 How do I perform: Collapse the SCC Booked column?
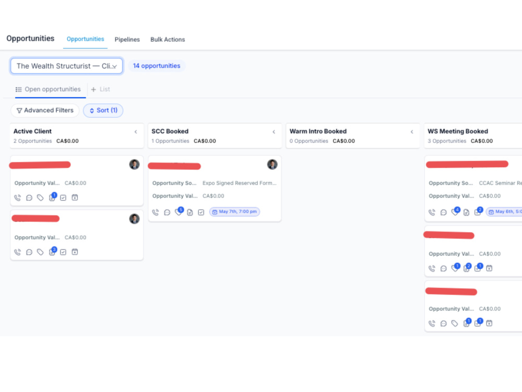(274, 132)
